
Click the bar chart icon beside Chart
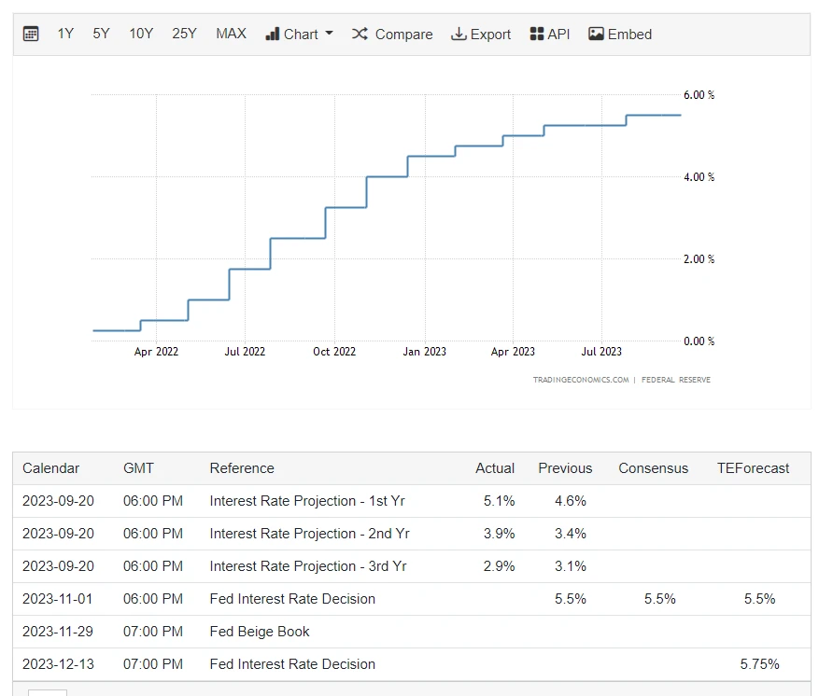pos(273,34)
